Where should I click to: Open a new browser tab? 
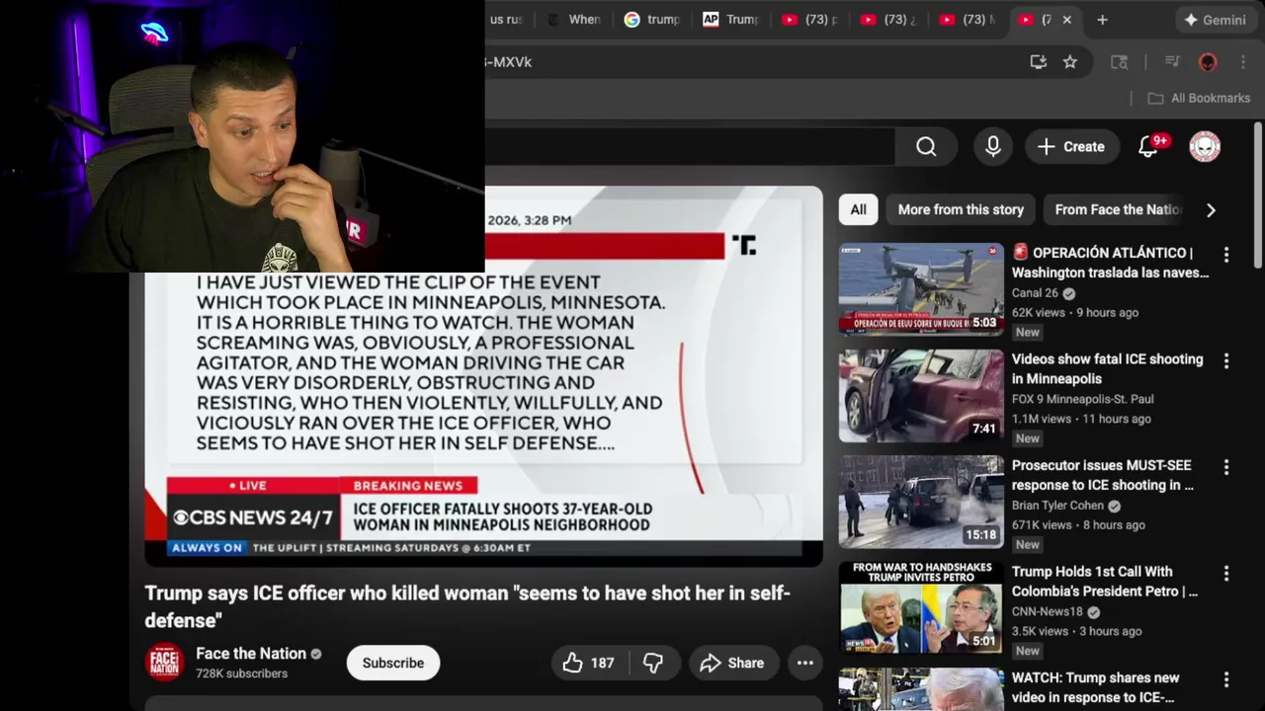pyautogui.click(x=1102, y=20)
